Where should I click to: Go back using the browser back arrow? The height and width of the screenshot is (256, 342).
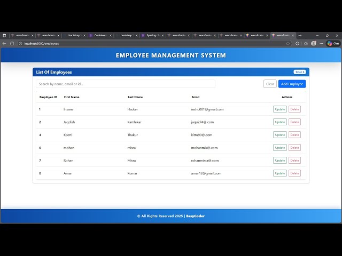pos(4,44)
